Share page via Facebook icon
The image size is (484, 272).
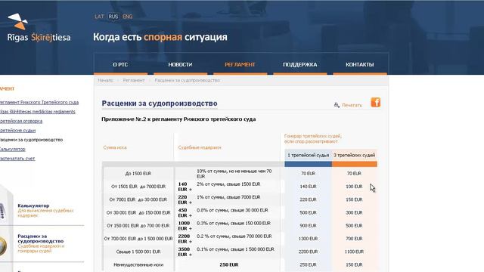(x=376, y=102)
